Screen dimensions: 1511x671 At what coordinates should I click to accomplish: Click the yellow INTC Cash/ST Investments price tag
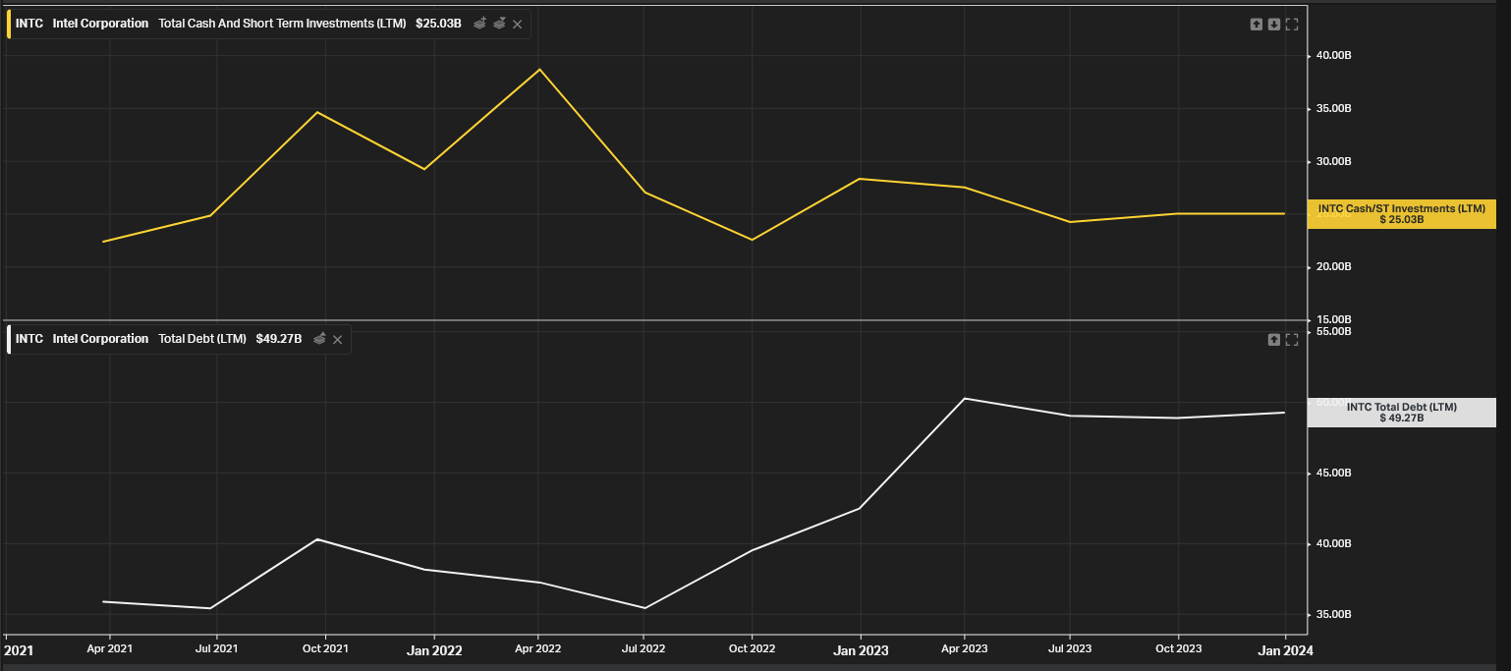(1402, 214)
